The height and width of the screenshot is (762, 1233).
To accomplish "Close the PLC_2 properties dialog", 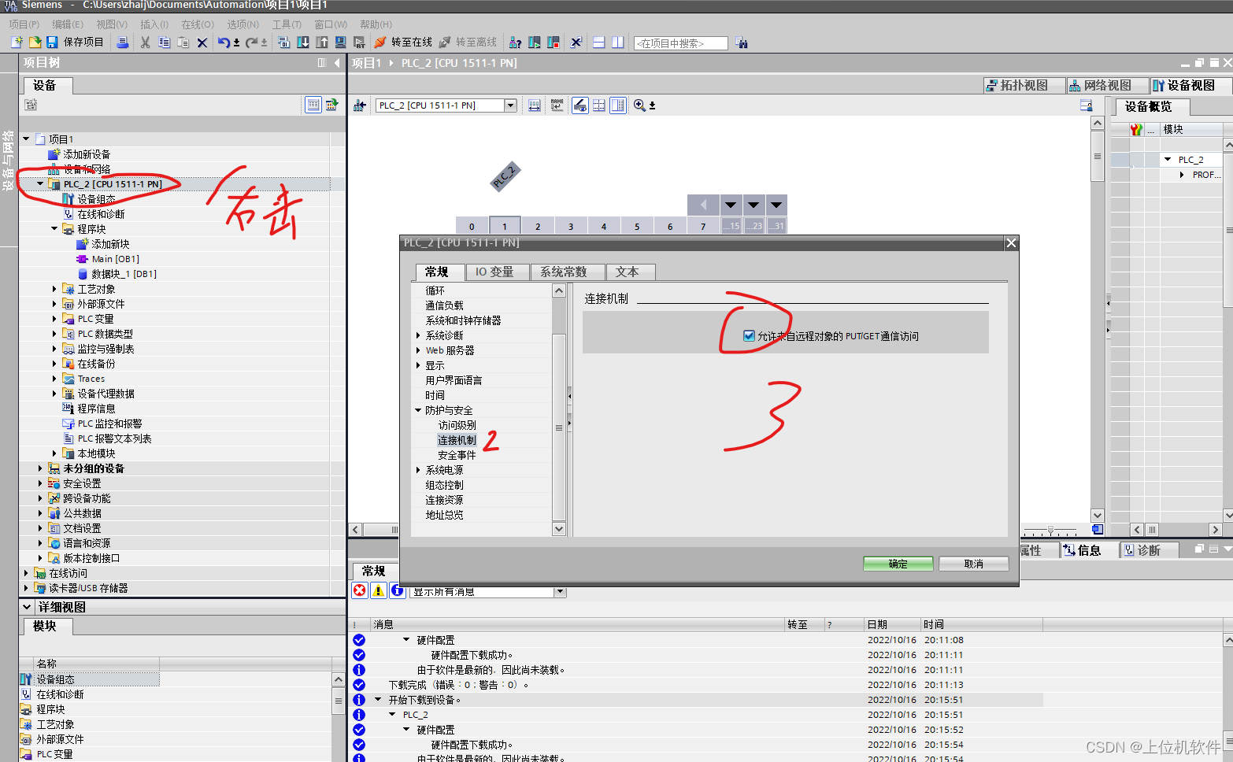I will pos(1012,243).
